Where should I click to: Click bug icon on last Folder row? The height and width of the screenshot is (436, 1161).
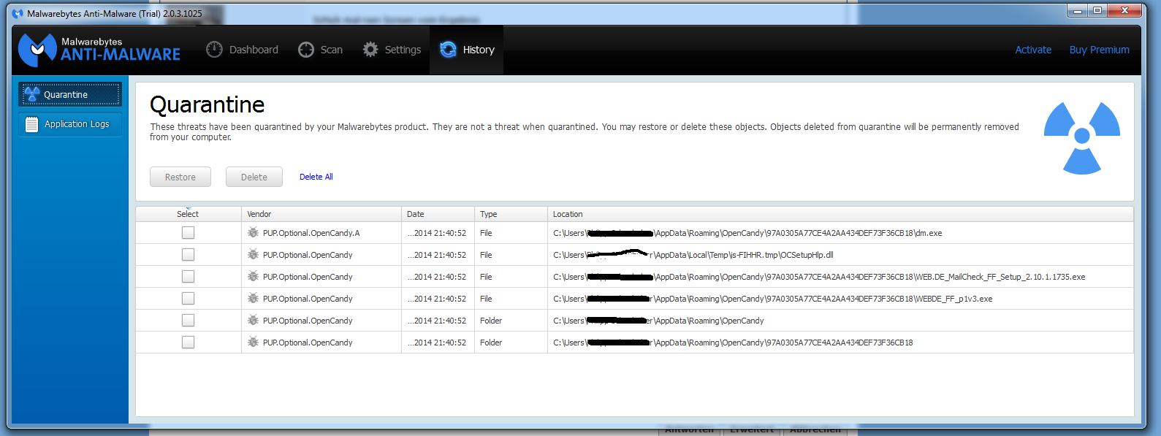coord(253,342)
